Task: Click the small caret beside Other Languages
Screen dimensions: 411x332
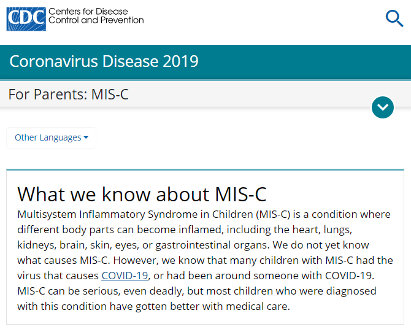Action: 86,137
